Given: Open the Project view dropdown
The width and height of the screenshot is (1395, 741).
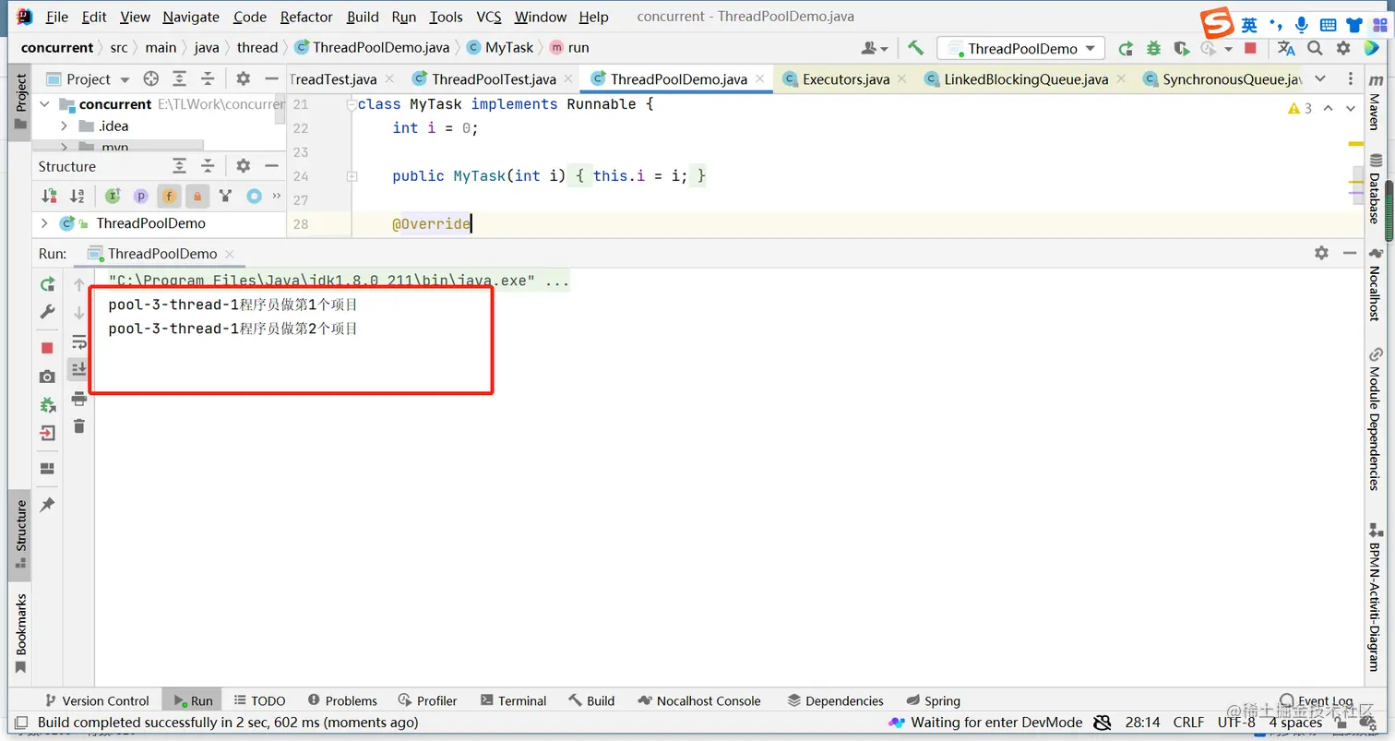Looking at the screenshot, I should coord(89,79).
